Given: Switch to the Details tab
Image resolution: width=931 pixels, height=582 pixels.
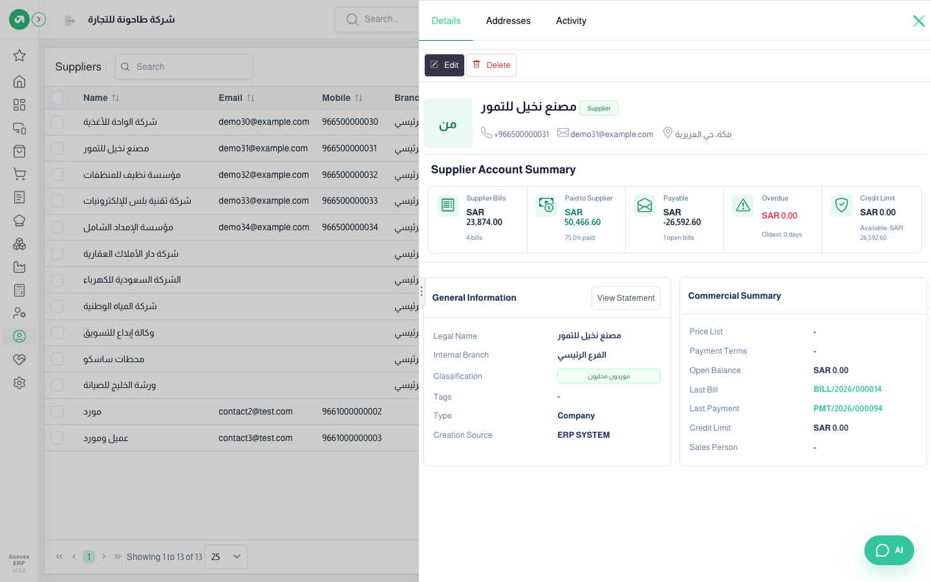Looking at the screenshot, I should pos(446,21).
